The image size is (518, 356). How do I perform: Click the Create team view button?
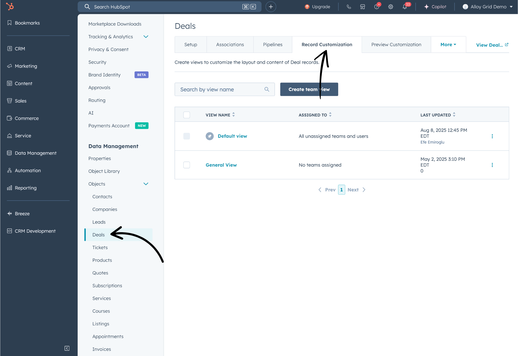click(309, 89)
